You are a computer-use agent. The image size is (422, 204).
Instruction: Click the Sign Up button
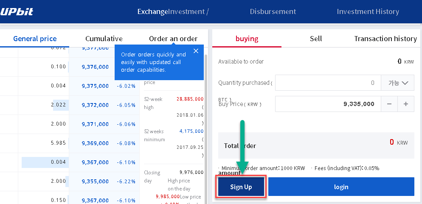[241, 187]
